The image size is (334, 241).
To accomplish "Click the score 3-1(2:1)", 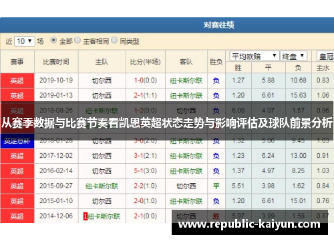I will click(x=146, y=156).
